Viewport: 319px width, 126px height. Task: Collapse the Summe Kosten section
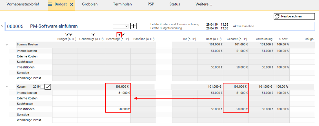7,44
